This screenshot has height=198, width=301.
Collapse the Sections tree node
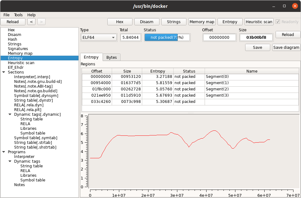point(4,72)
